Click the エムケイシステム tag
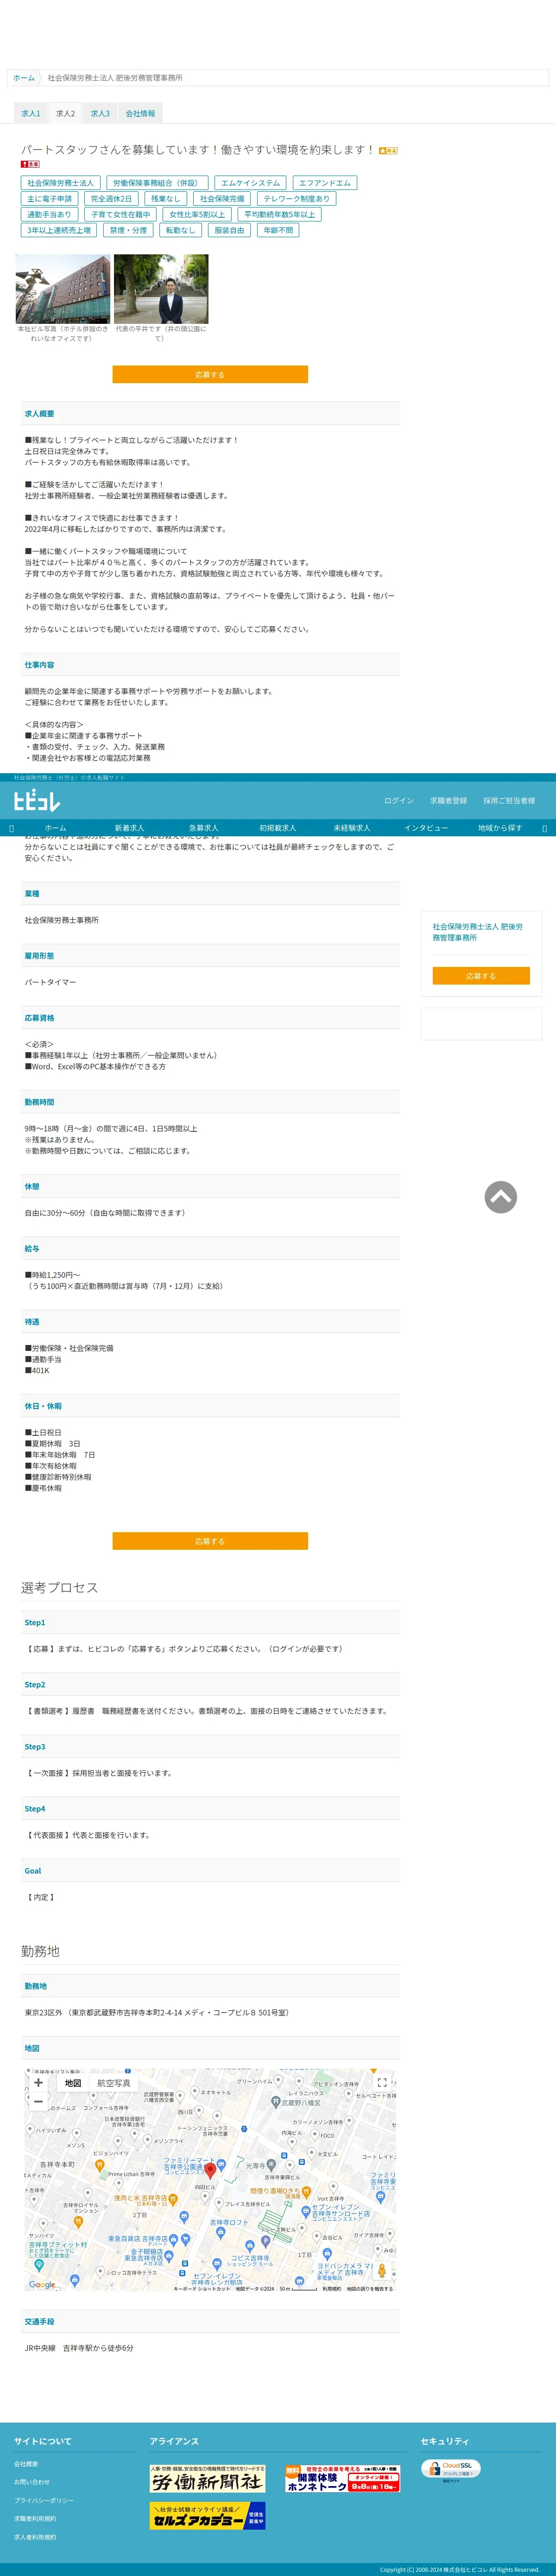The width and height of the screenshot is (556, 2576). pos(250,183)
